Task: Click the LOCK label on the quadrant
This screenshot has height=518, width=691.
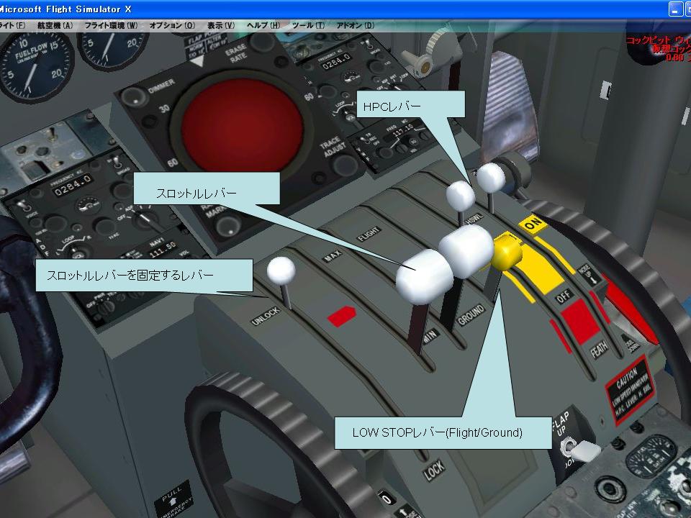Action: click(434, 471)
